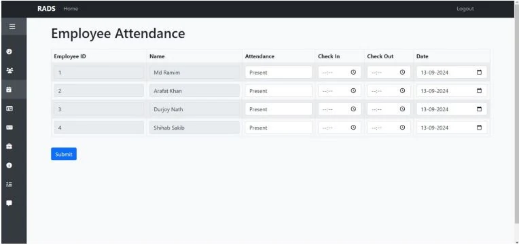Click the Date column header

coord(422,56)
